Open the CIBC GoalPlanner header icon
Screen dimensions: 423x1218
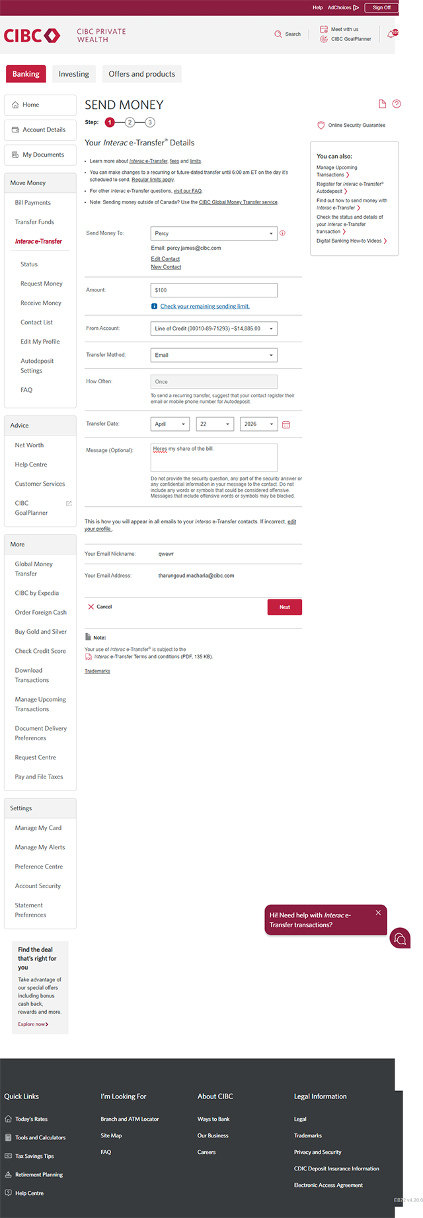324,39
